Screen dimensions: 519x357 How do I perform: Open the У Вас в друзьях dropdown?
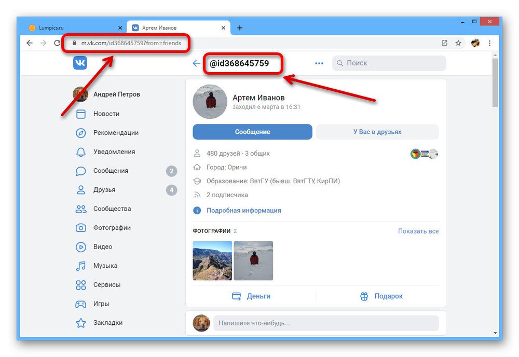tap(377, 132)
